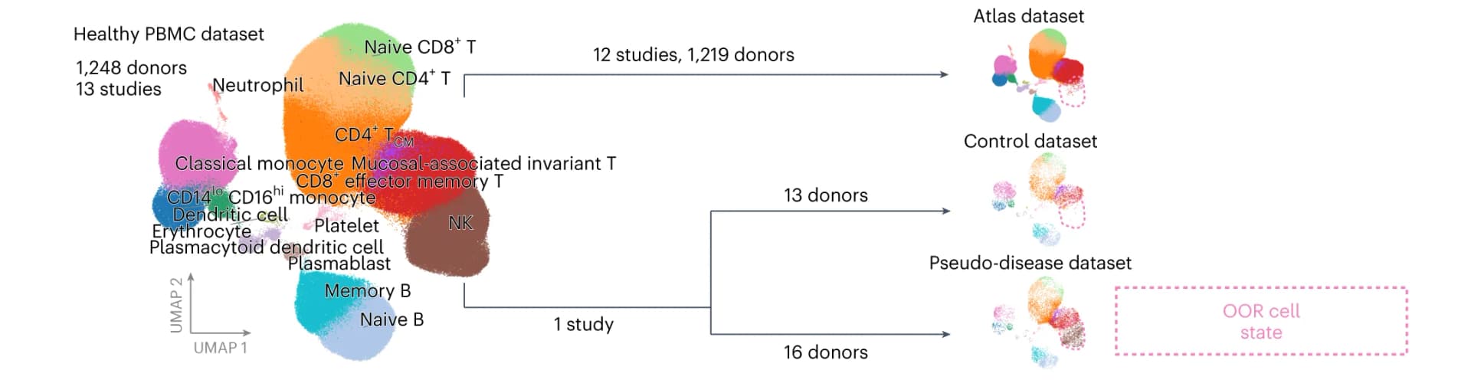Click the Naive B cluster label
Image resolution: width=1471 pixels, height=380 pixels.
point(392,319)
